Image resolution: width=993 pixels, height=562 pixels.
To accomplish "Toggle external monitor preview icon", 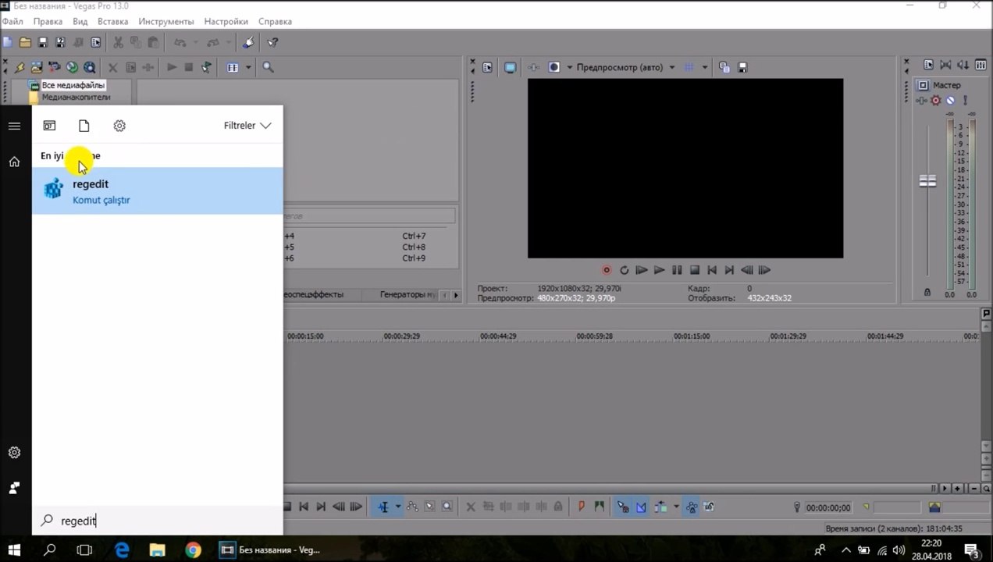I will pyautogui.click(x=510, y=68).
